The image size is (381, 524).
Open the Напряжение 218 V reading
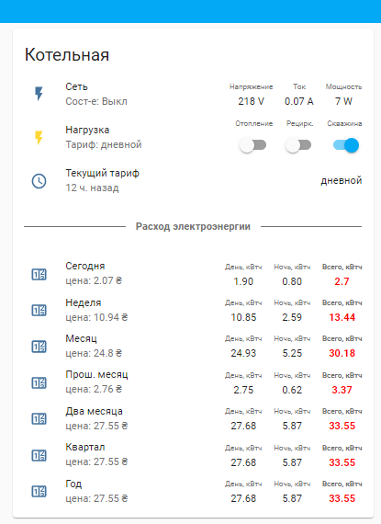coord(251,101)
